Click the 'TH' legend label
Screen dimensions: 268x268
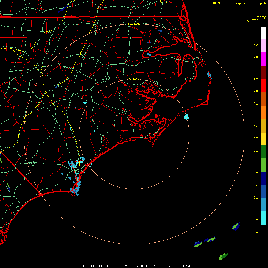[256, 233]
